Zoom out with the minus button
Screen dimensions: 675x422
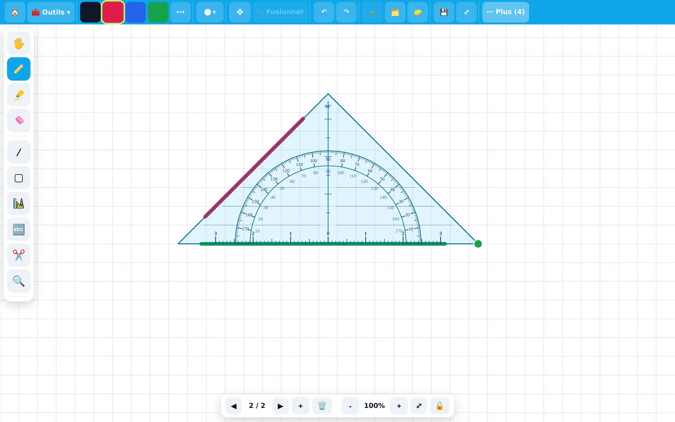tap(350, 406)
